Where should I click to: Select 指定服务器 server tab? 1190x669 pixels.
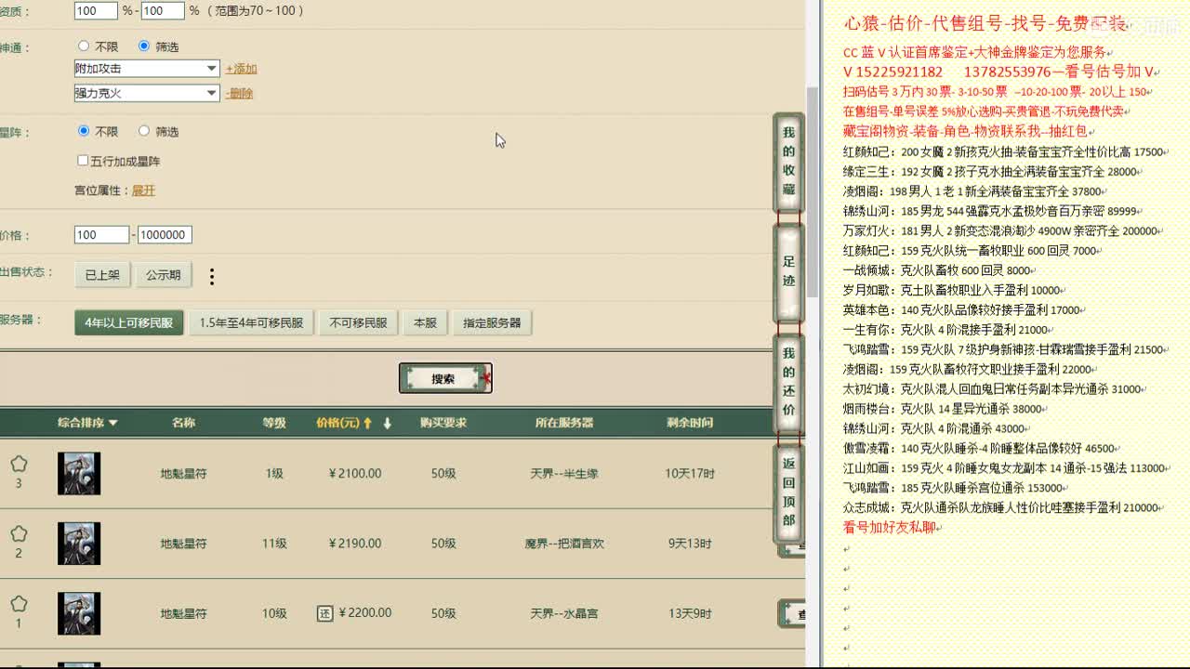click(492, 322)
